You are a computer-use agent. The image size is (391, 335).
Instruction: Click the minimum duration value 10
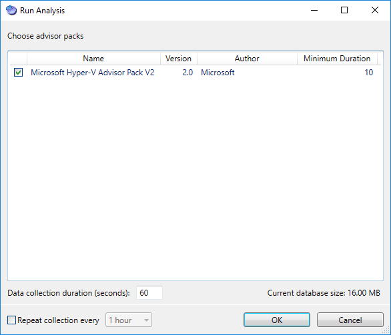click(369, 73)
